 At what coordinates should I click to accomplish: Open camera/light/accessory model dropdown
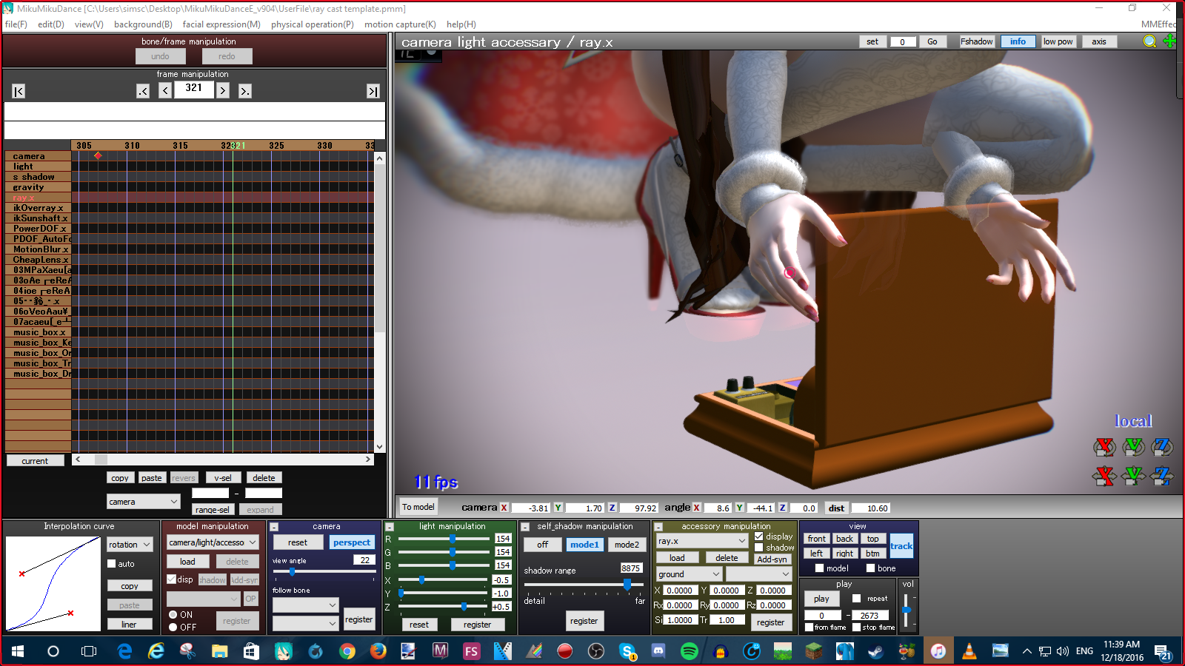[213, 542]
